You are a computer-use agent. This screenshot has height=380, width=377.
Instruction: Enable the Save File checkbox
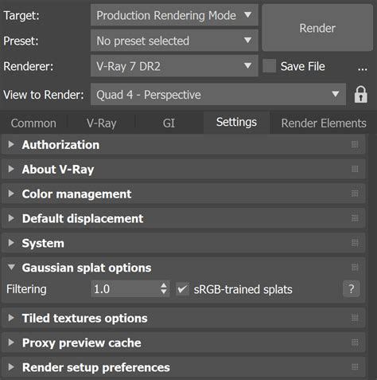pyautogui.click(x=270, y=66)
